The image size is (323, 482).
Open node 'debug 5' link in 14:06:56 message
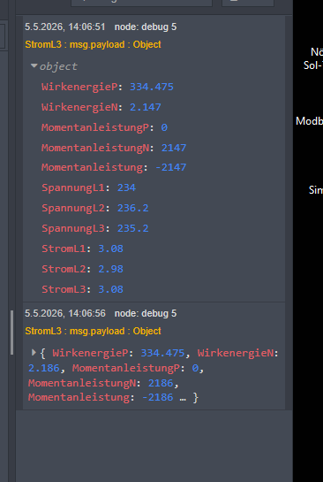click(146, 314)
